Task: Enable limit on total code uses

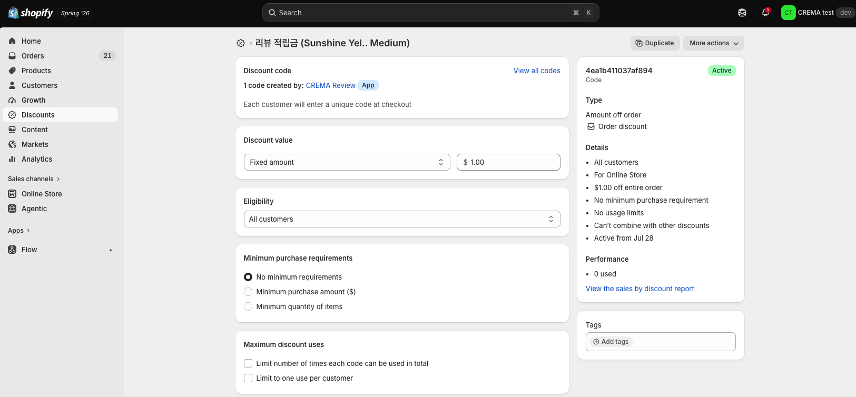Action: (x=248, y=363)
